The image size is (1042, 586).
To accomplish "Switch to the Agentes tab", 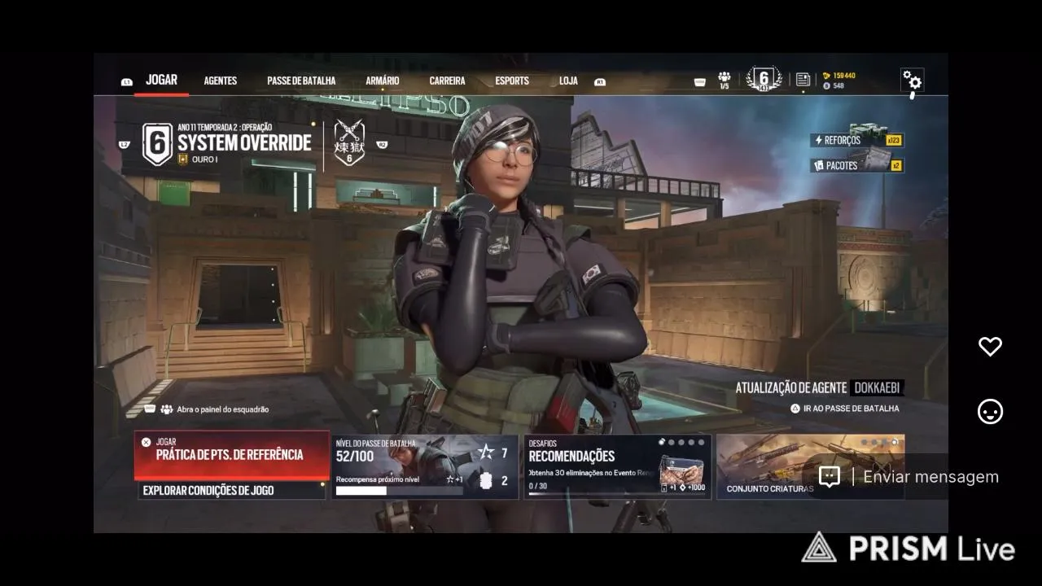I will click(221, 81).
